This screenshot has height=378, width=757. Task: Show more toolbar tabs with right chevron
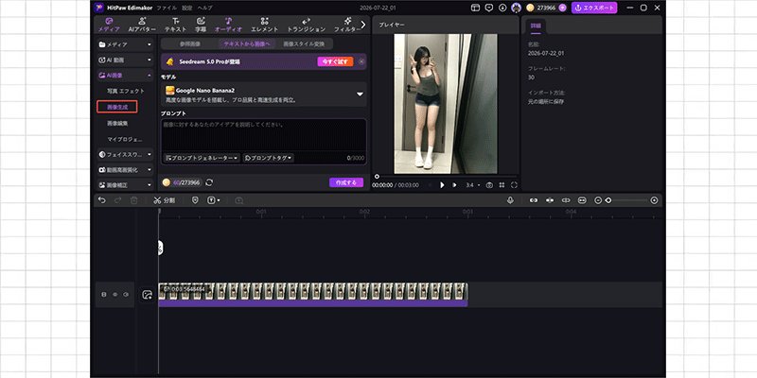[x=363, y=25]
